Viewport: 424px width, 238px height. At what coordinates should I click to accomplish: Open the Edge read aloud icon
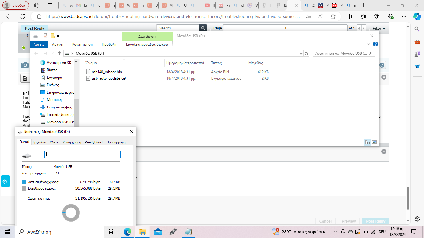321,16
